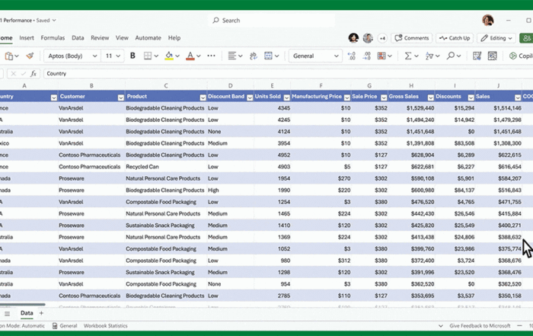
Task: Open the Help tab
Action: click(x=174, y=38)
